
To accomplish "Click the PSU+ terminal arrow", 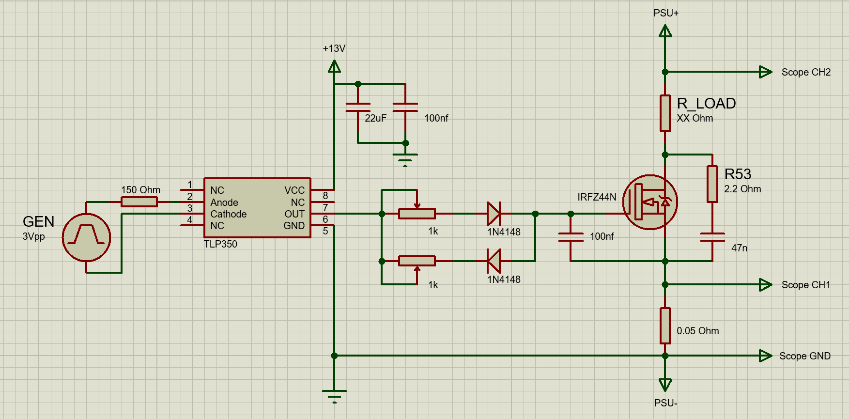I will 665,32.
